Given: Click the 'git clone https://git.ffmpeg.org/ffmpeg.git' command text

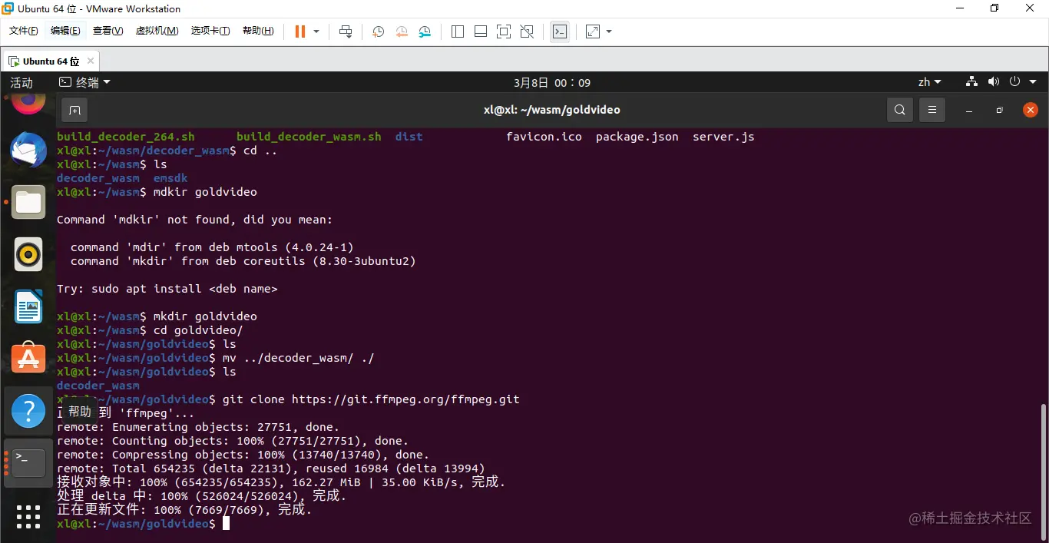Looking at the screenshot, I should click(371, 399).
